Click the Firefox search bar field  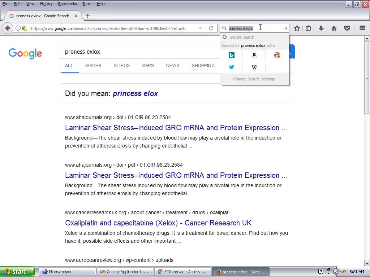pyautogui.click(x=254, y=28)
